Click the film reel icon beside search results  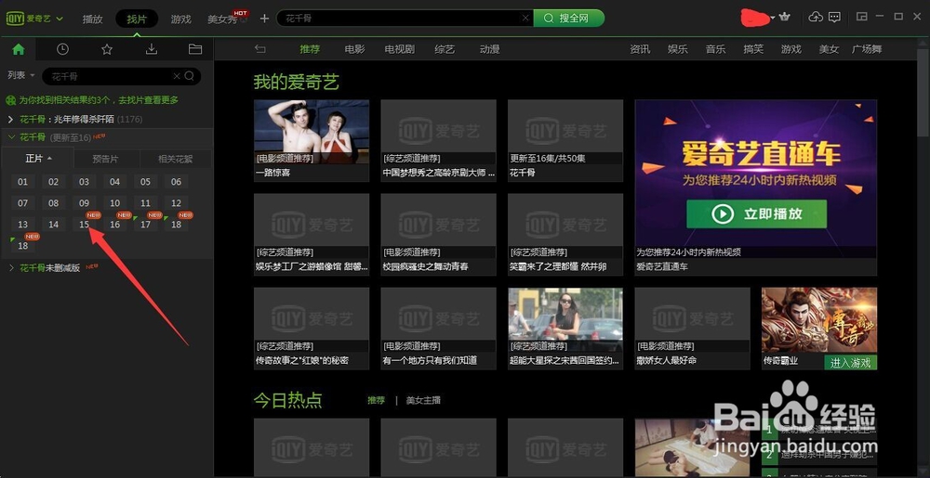coord(10,100)
